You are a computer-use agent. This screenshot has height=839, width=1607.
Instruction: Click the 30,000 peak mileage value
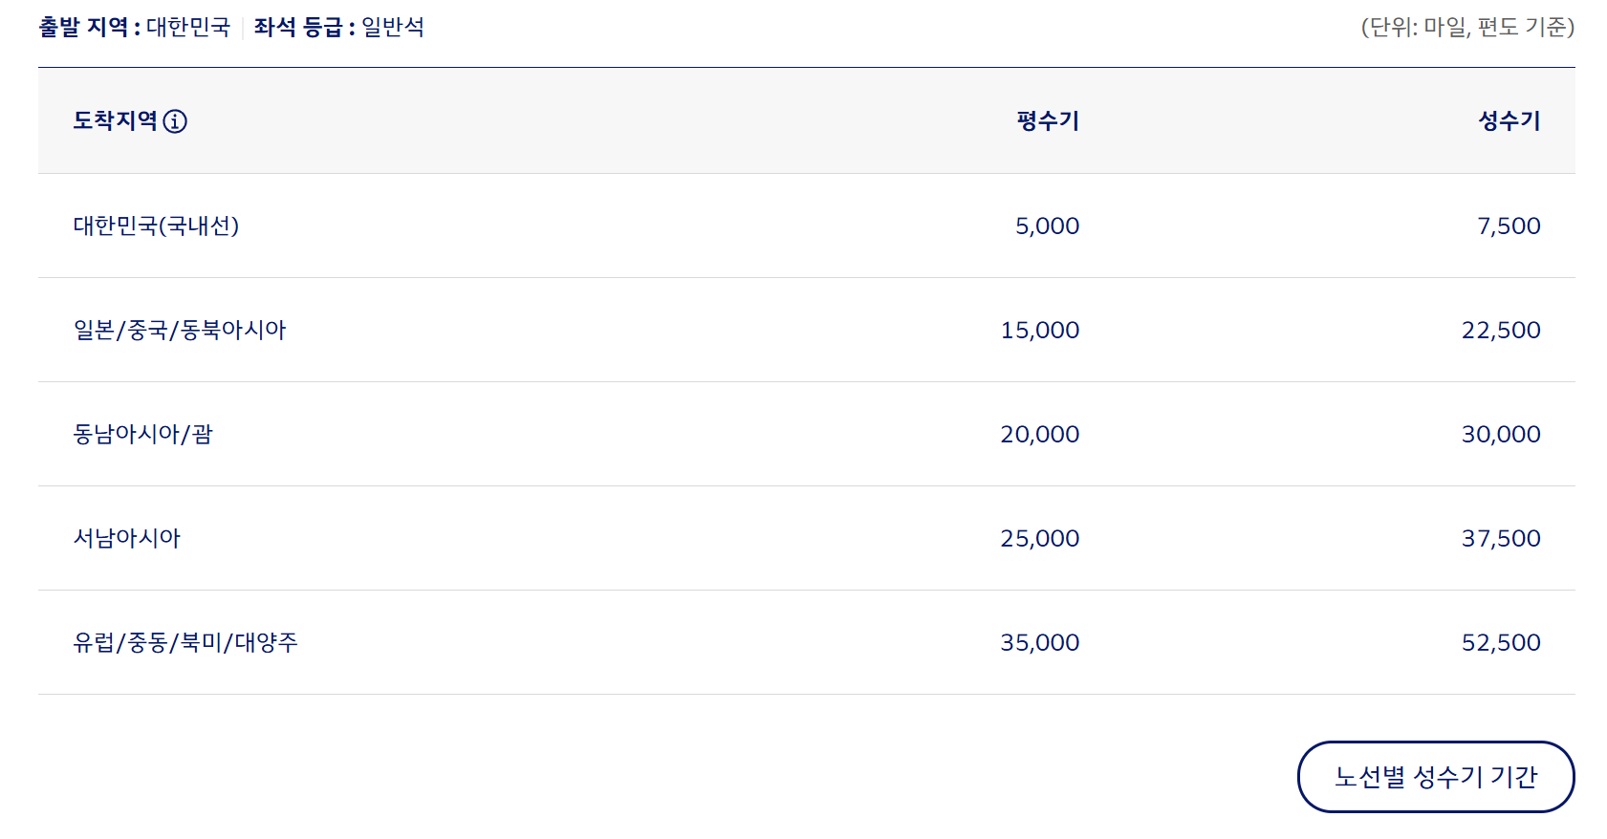pos(1501,435)
